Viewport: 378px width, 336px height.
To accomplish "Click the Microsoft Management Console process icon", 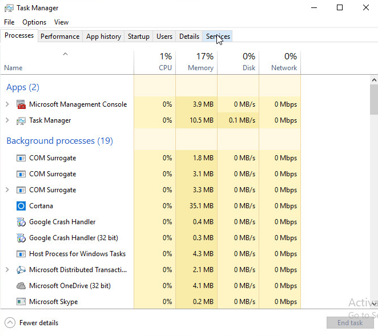I will [x=21, y=104].
